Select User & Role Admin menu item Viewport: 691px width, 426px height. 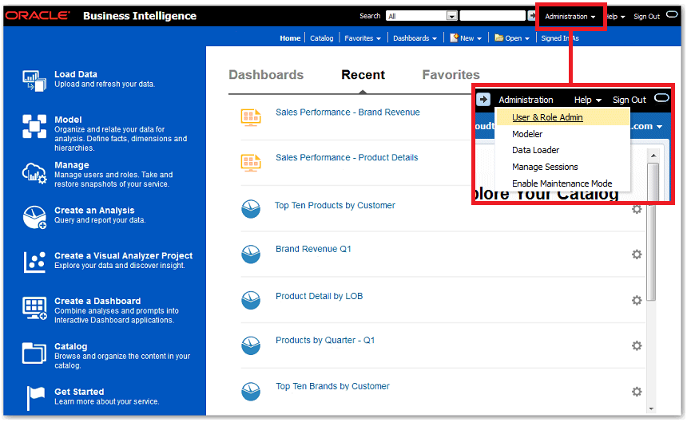547,117
